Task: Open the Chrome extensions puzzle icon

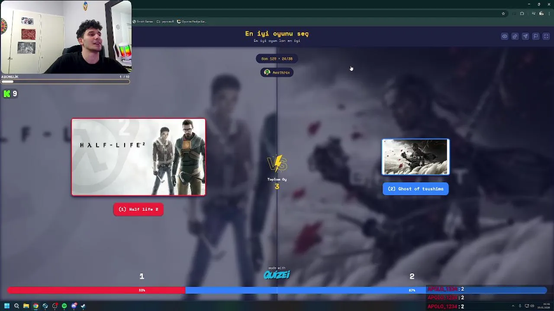Action: coord(522,13)
